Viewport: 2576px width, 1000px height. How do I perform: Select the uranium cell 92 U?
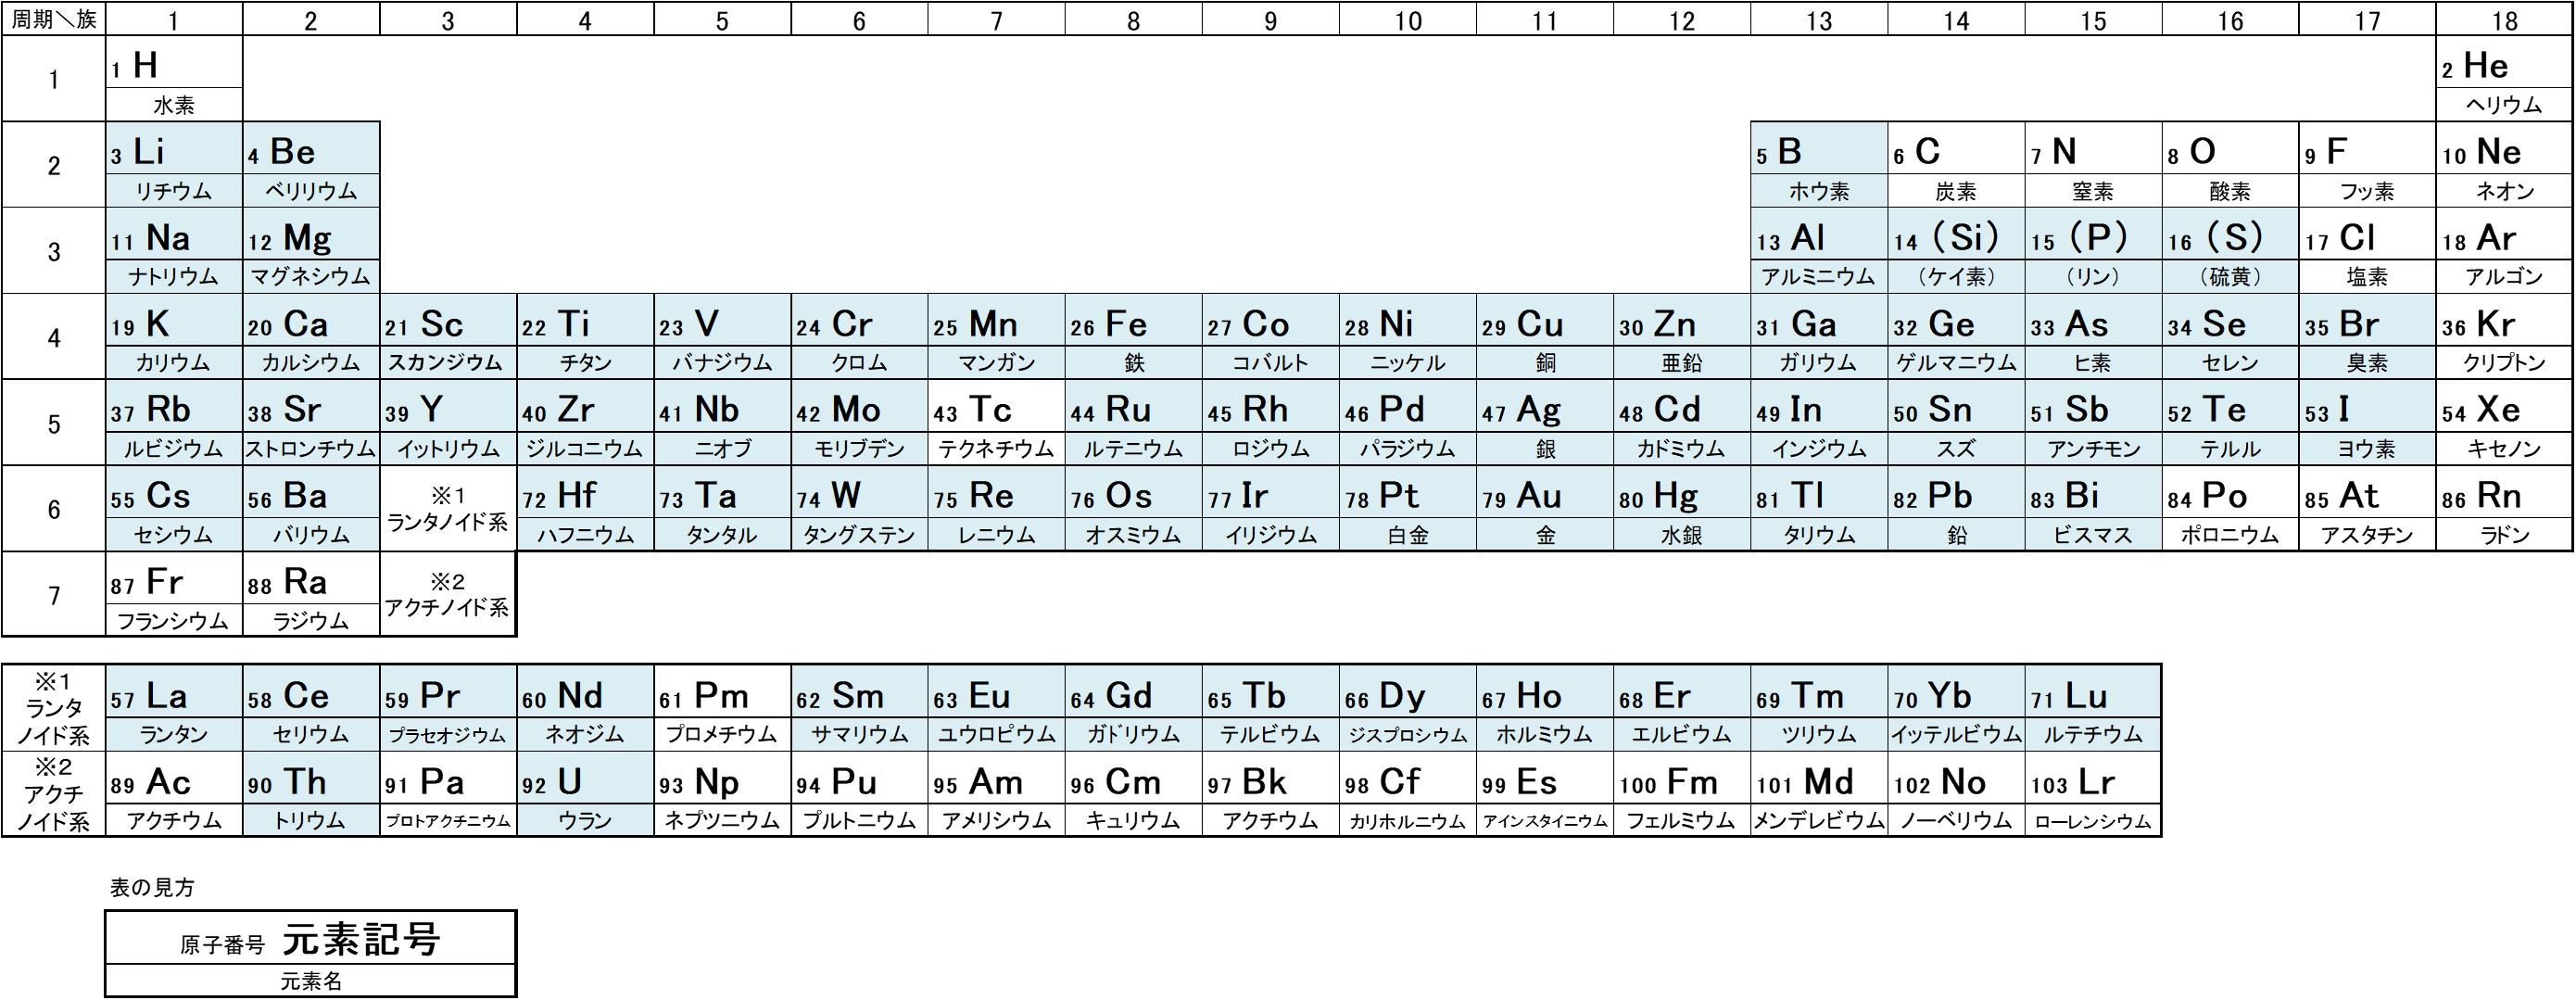pos(585,794)
